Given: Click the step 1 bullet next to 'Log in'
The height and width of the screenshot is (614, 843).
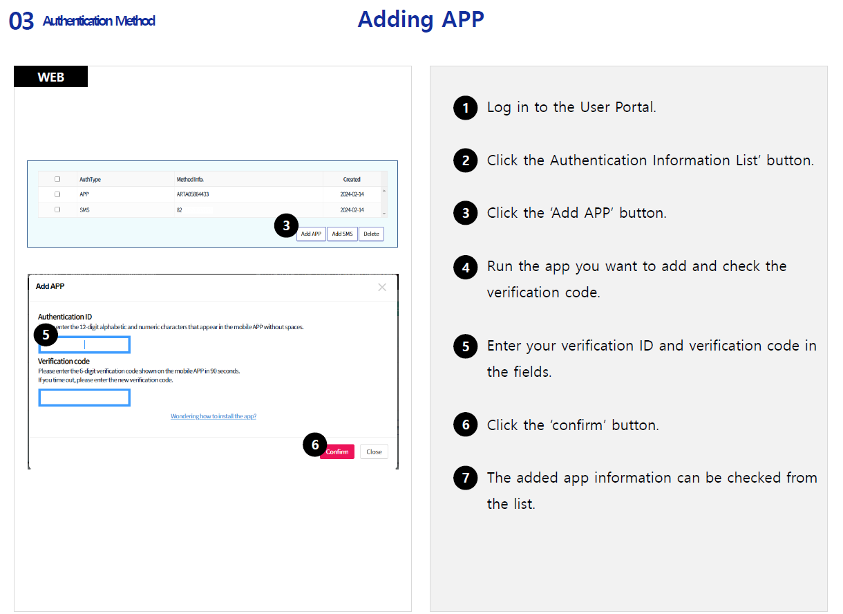Looking at the screenshot, I should point(466,108).
